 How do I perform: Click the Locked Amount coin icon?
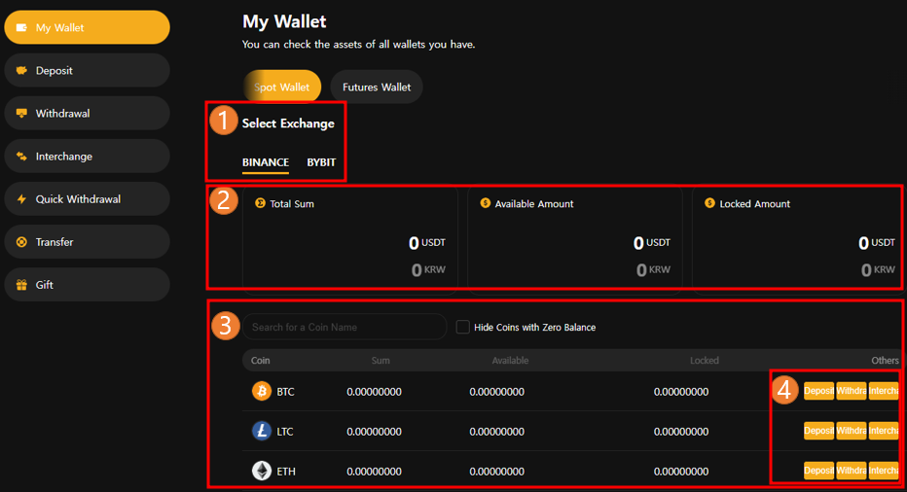pyautogui.click(x=709, y=203)
